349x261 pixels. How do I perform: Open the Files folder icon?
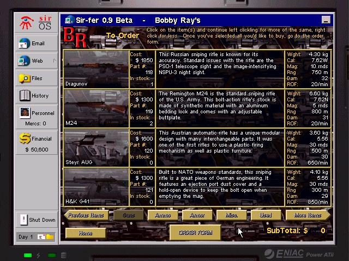(x=25, y=78)
